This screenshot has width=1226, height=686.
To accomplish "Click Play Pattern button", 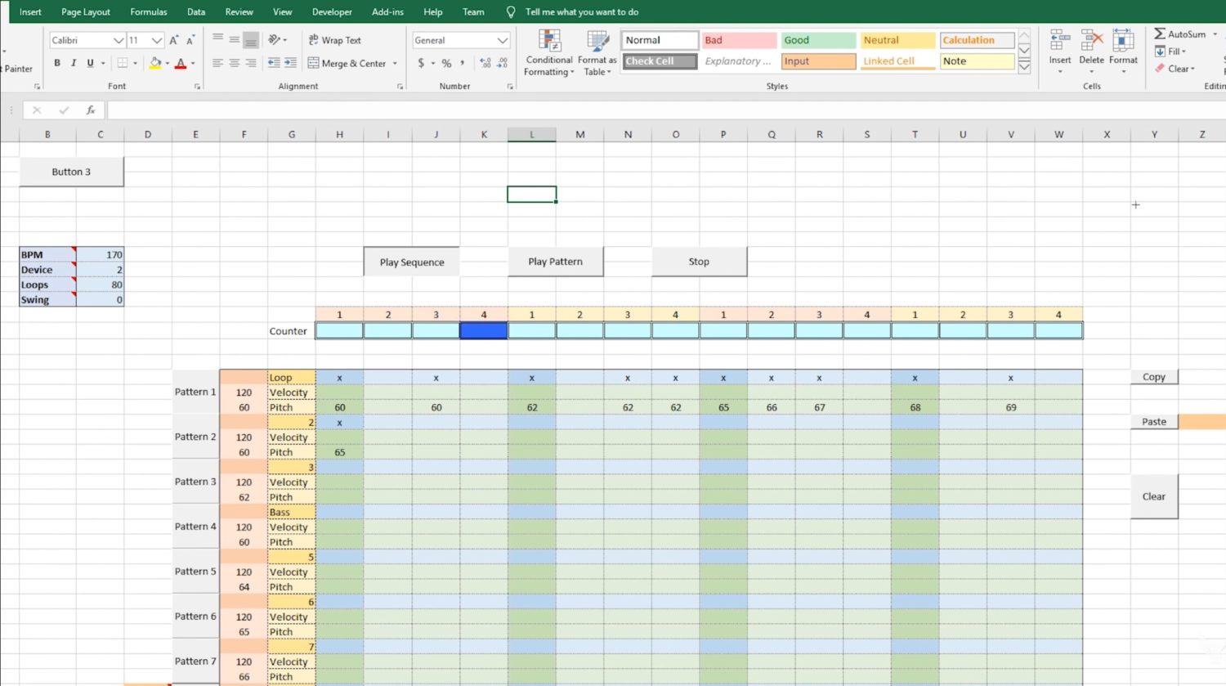I will (x=556, y=262).
